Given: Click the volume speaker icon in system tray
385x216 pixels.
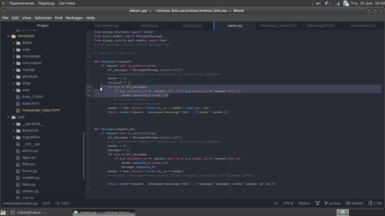Looking at the screenshot, I should click(x=328, y=4).
